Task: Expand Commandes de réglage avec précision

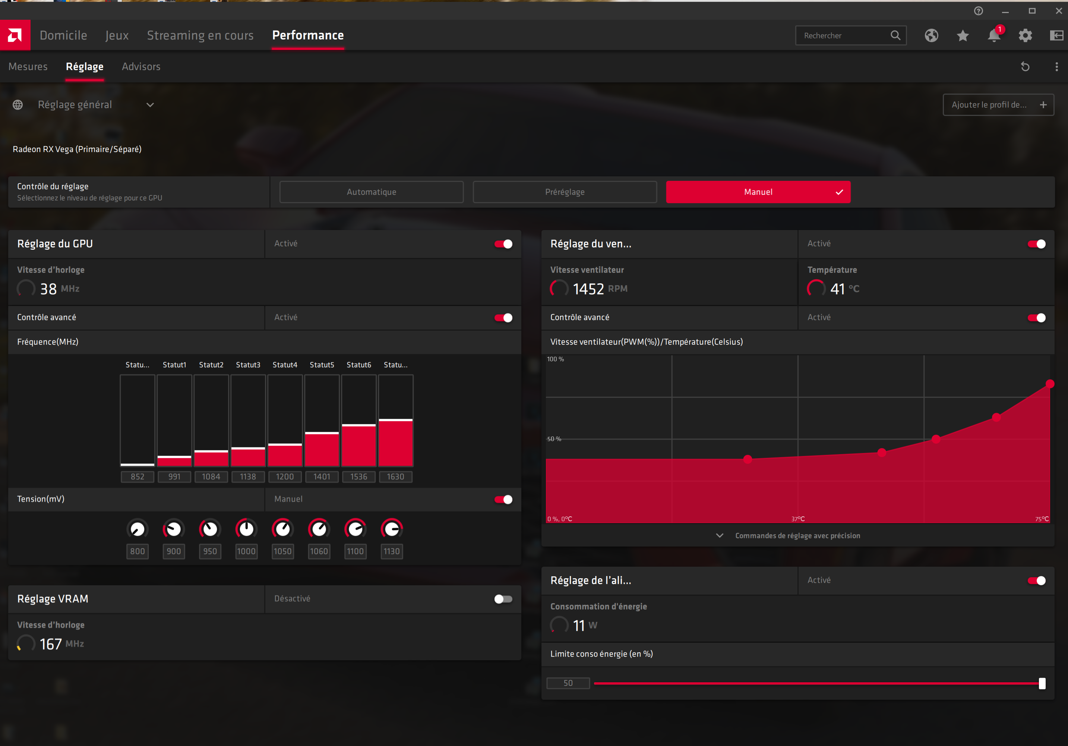Action: 797,536
